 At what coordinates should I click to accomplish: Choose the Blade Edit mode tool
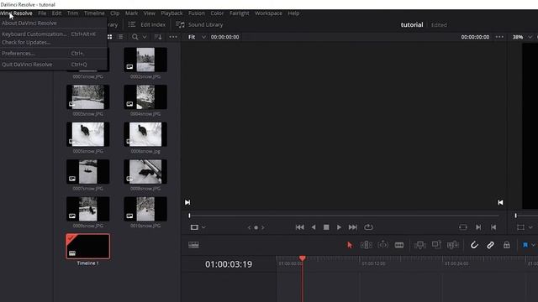(399, 245)
